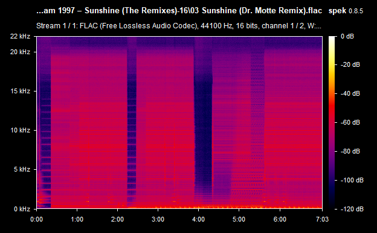Click the 'spek' program name label
Image resolution: width=377 pixels, height=233 pixels.
point(337,11)
